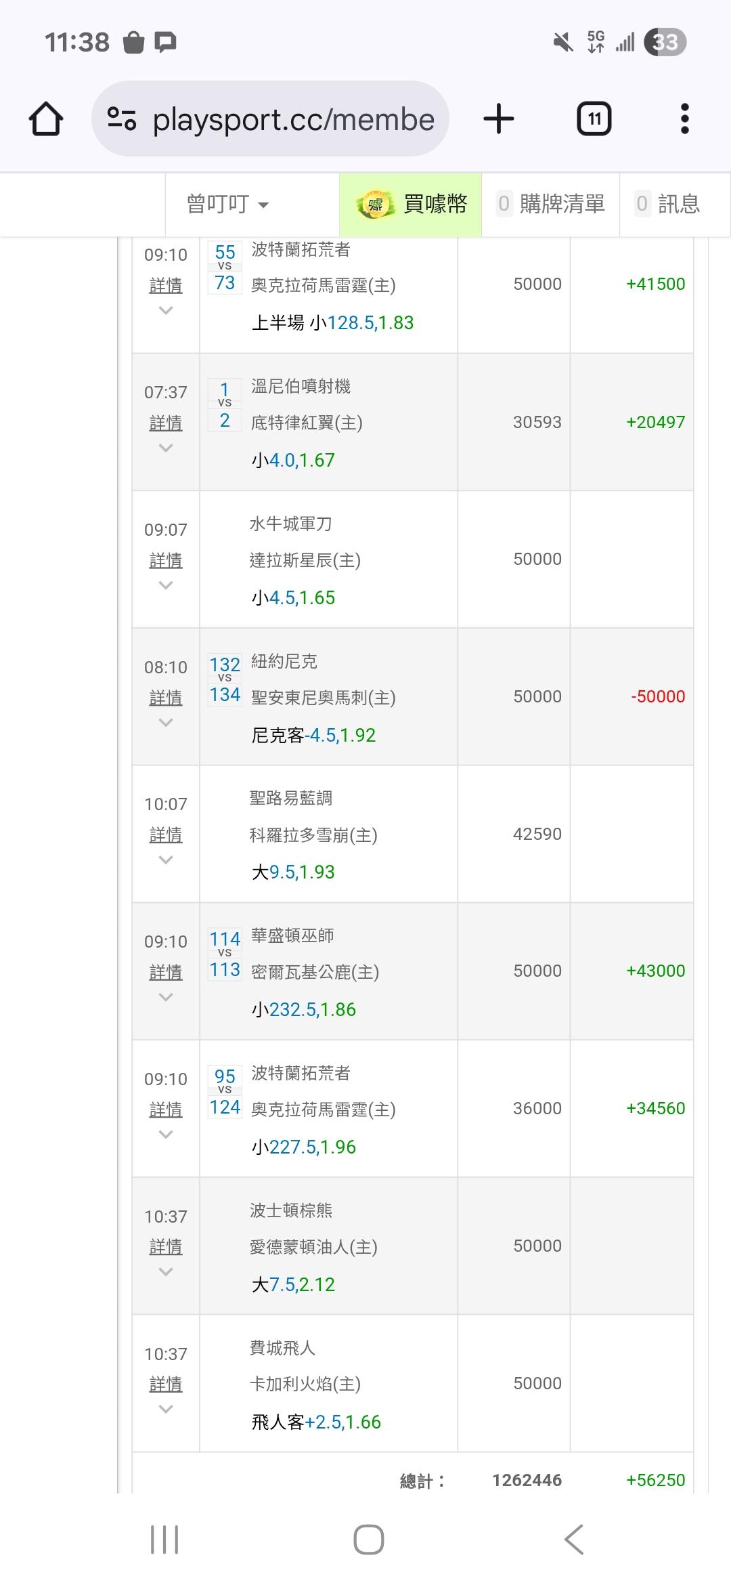Open the 訊息 messages tab
The width and height of the screenshot is (731, 1585).
(x=668, y=204)
